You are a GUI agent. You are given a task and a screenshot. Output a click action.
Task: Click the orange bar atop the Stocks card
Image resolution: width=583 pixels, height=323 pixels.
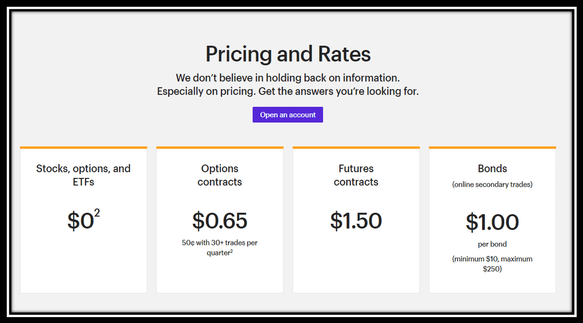point(84,148)
